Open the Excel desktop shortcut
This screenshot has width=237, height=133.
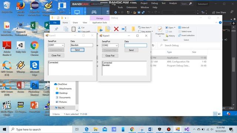point(34,27)
